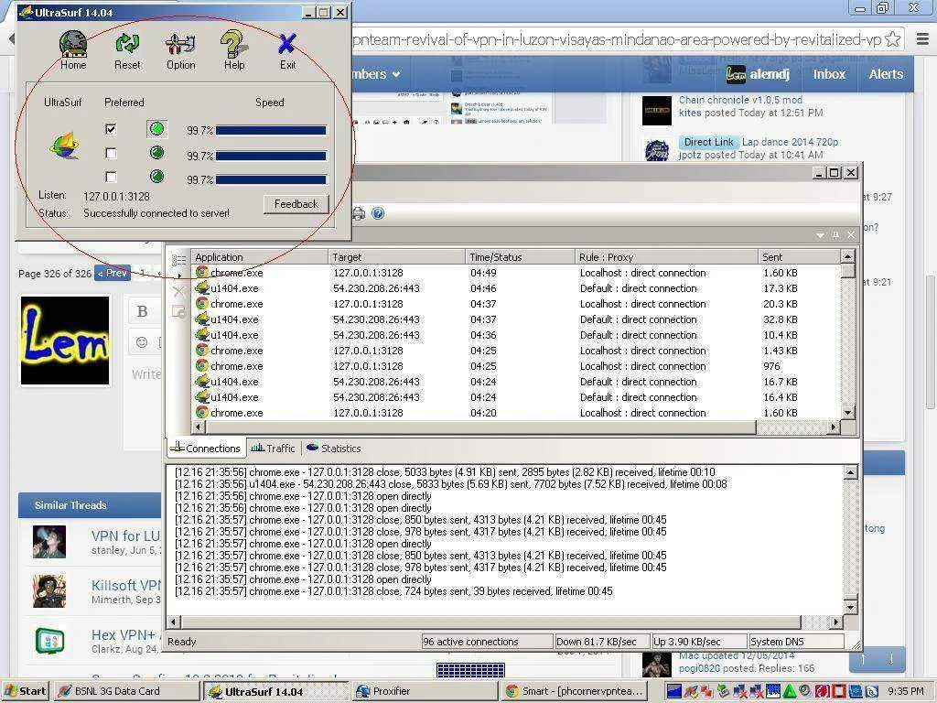Open Proxifier connections panel dropdown arrow
The height and width of the screenshot is (703, 937).
[821, 235]
